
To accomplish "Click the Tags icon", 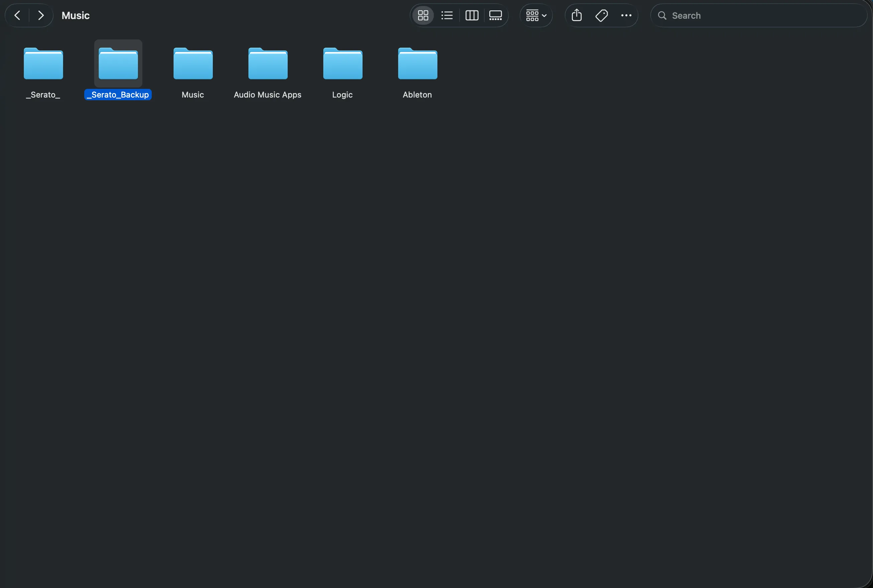I will click(x=601, y=15).
